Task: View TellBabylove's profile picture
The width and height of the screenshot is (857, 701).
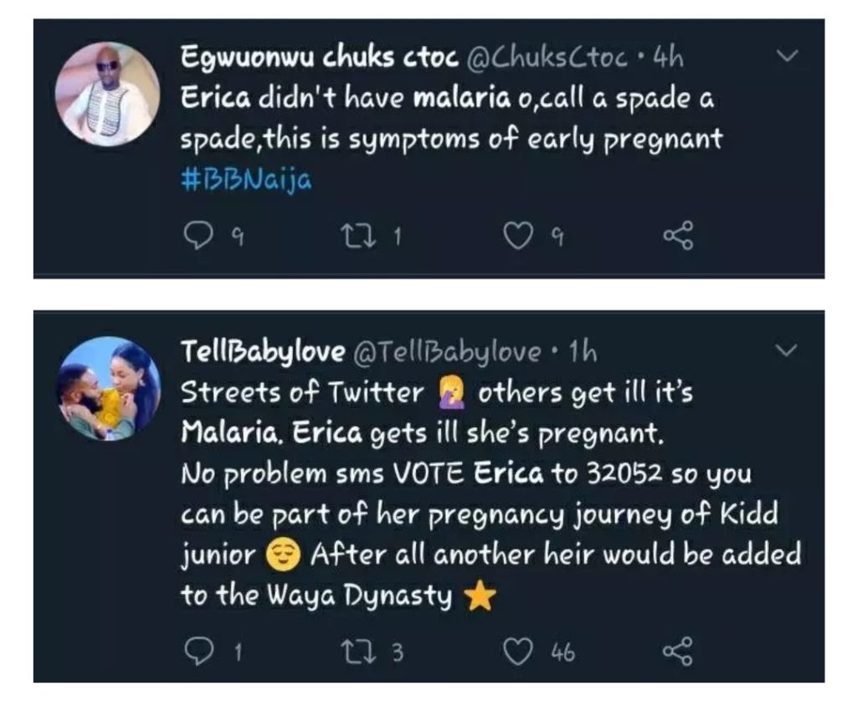Action: click(107, 388)
